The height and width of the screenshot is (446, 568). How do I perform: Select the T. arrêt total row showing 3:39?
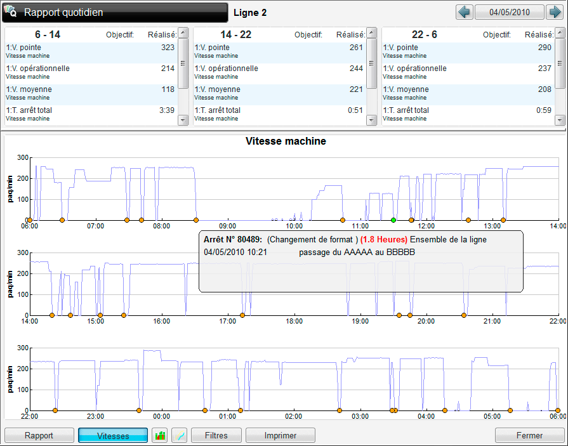point(91,115)
